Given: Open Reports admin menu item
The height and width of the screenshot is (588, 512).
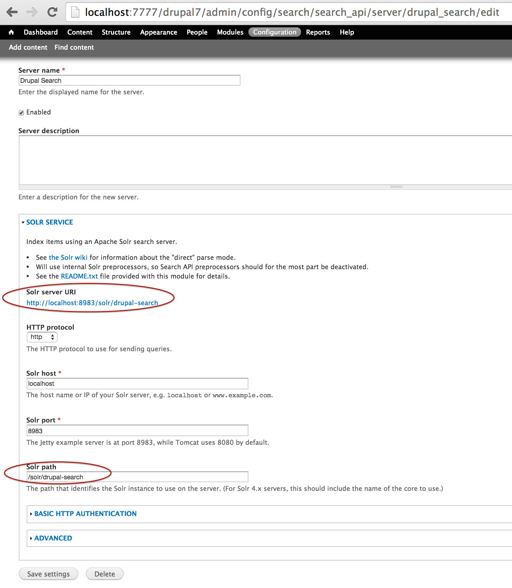Looking at the screenshot, I should pos(318,32).
